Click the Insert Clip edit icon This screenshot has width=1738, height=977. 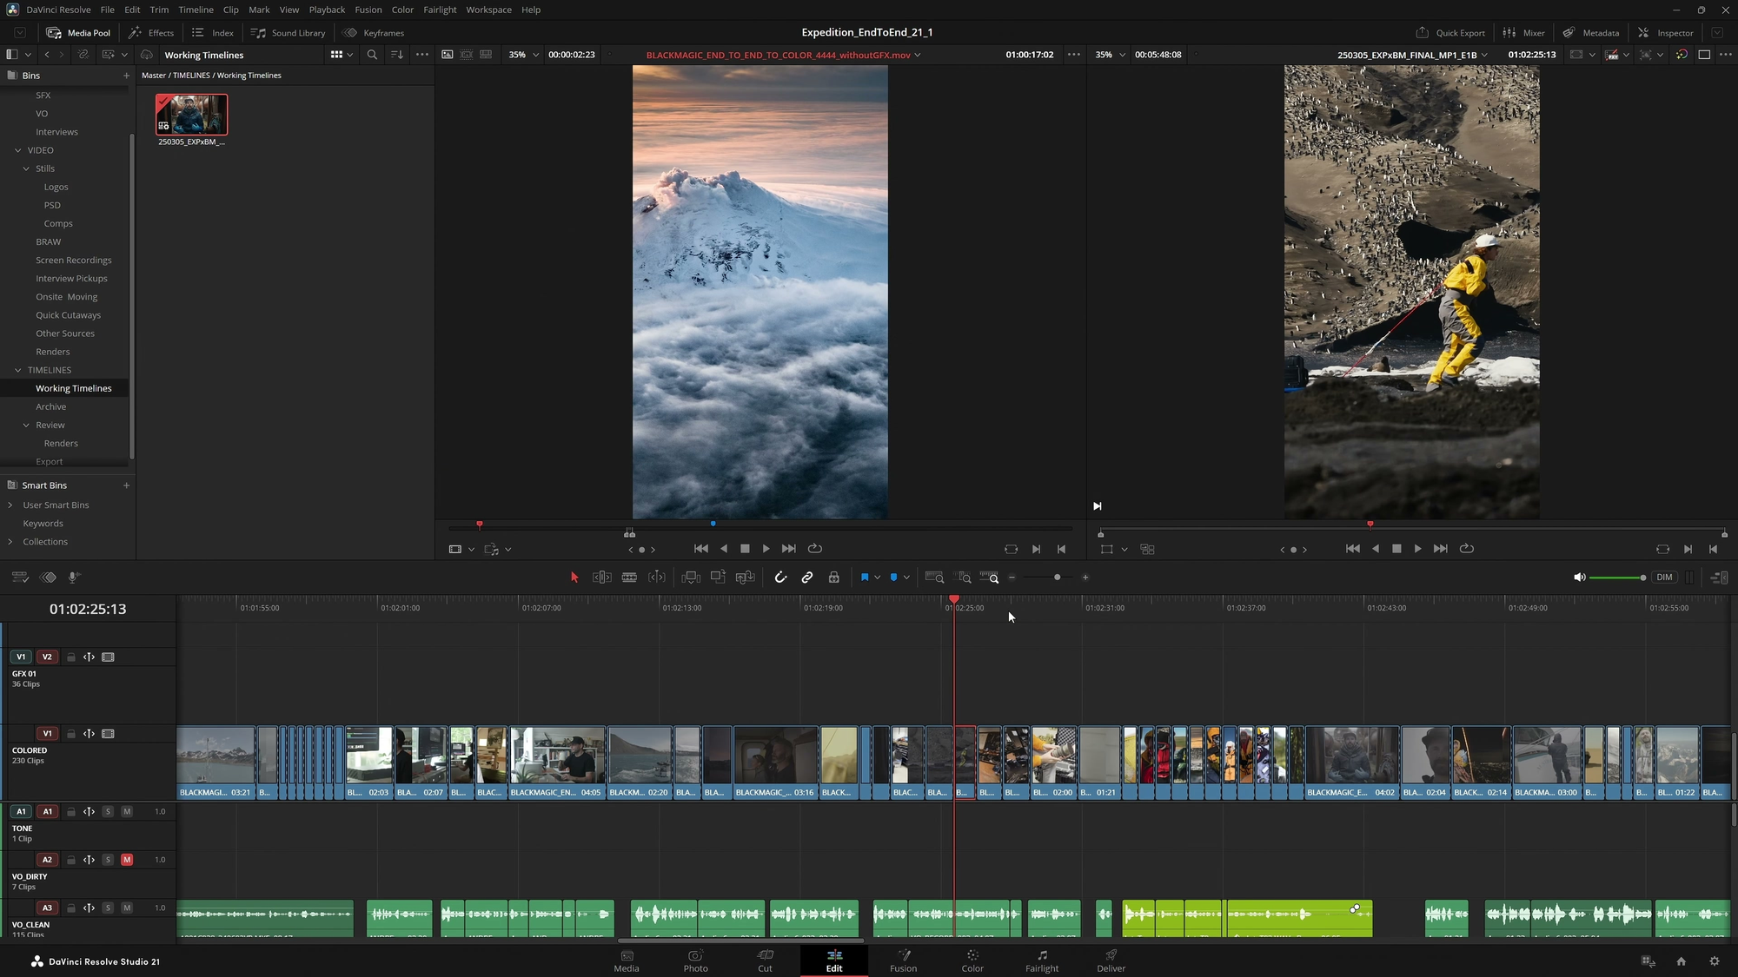coord(691,578)
